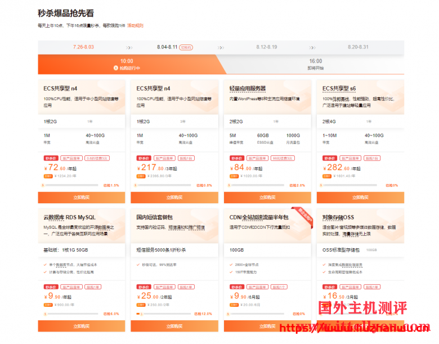Open the 国内短信套餐包 card title
Viewport: 439px width, 344px height.
tap(155, 217)
